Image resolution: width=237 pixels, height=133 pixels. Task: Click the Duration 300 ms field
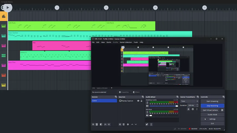point(191,105)
